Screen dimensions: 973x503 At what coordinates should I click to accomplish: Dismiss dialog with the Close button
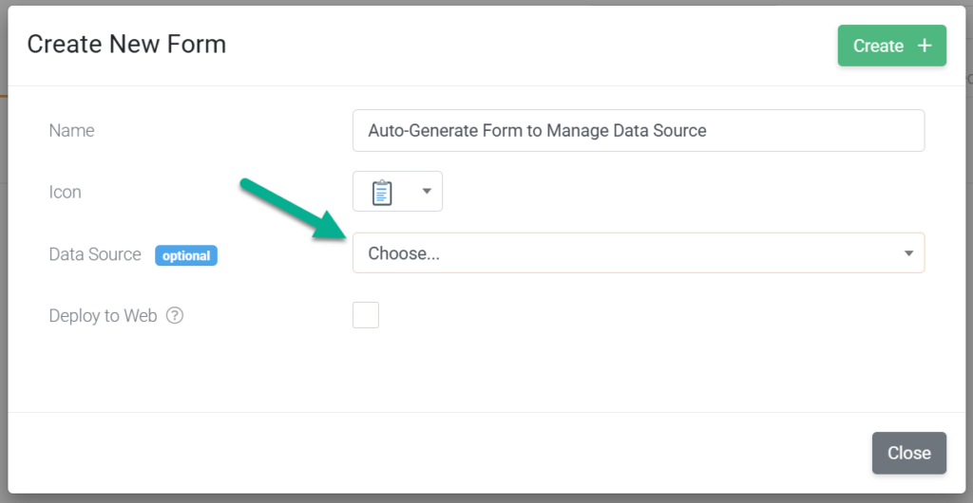(x=909, y=453)
